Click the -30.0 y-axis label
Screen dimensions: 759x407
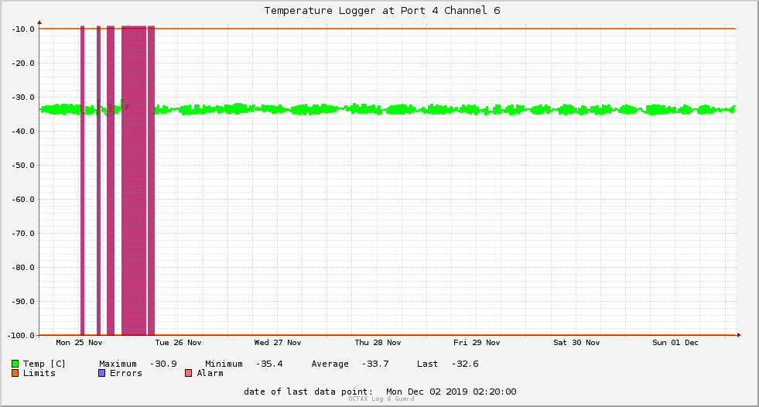click(x=23, y=97)
